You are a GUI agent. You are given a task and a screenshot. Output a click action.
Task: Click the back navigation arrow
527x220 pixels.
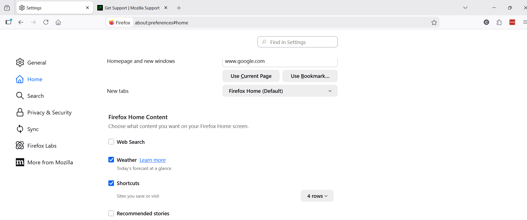(21, 22)
